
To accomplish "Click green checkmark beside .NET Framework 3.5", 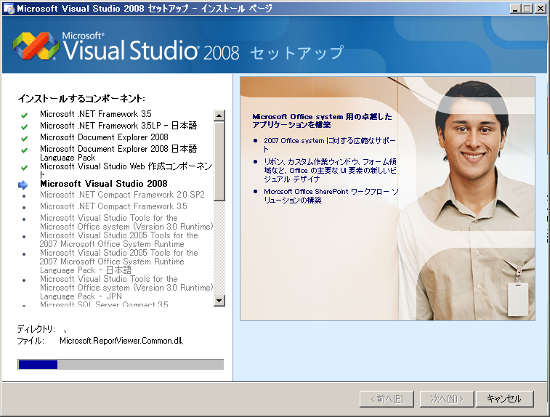I will [x=24, y=115].
